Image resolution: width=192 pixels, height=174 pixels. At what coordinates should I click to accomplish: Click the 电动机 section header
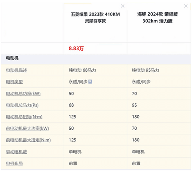pos(12,58)
